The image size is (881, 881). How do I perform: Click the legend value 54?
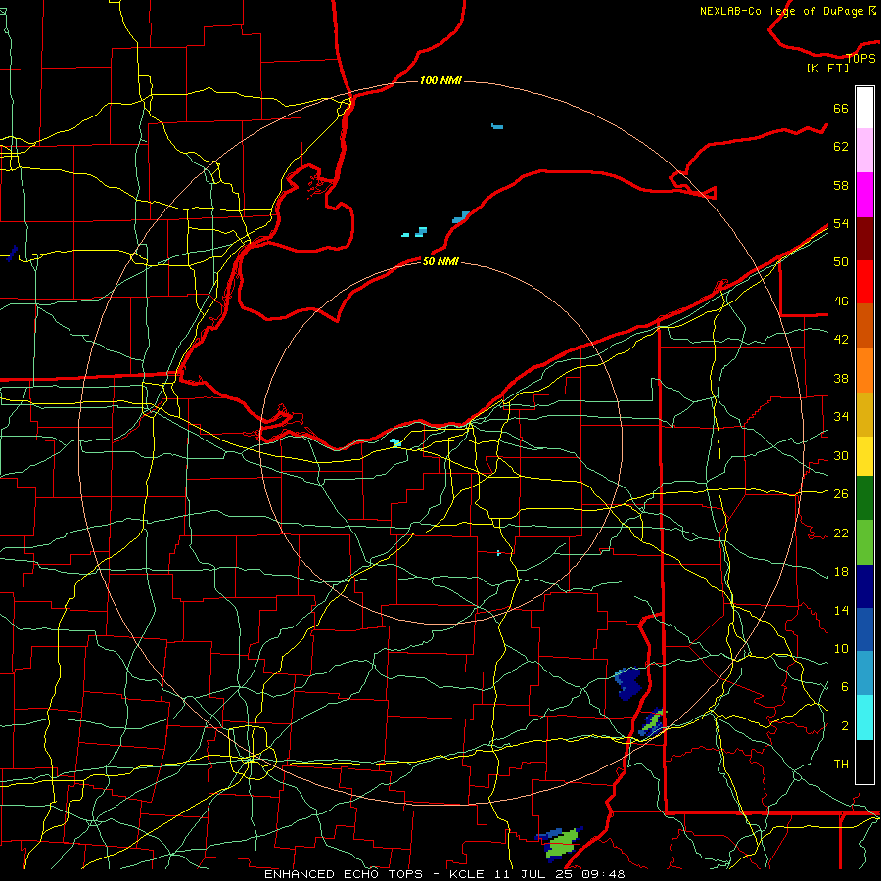pos(841,223)
